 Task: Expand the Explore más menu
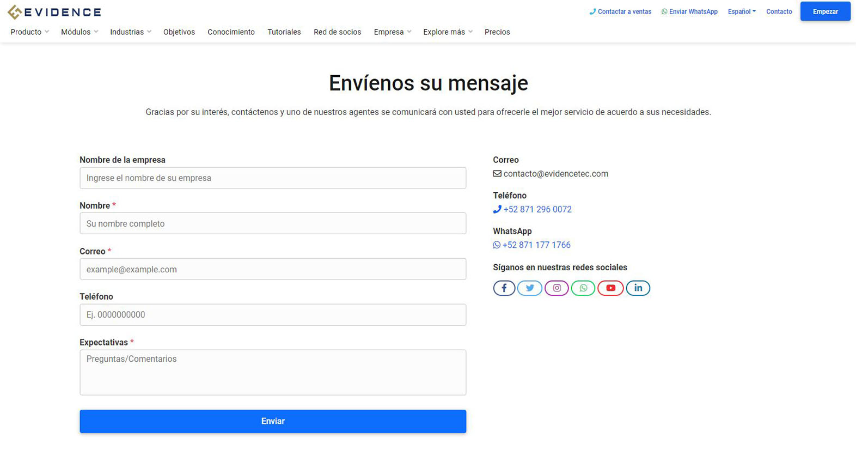pos(448,32)
